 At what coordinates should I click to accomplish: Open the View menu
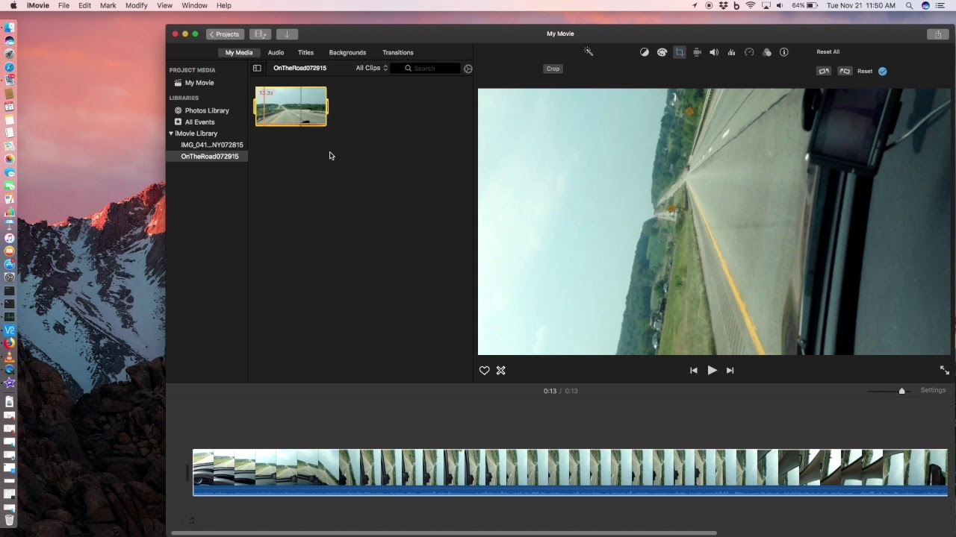165,5
